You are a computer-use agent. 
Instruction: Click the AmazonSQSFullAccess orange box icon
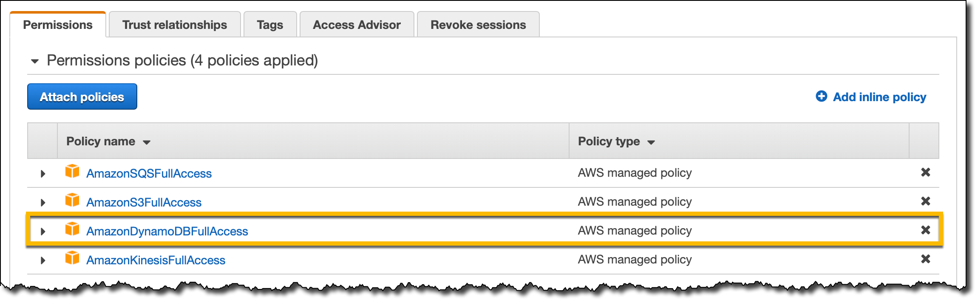click(72, 171)
